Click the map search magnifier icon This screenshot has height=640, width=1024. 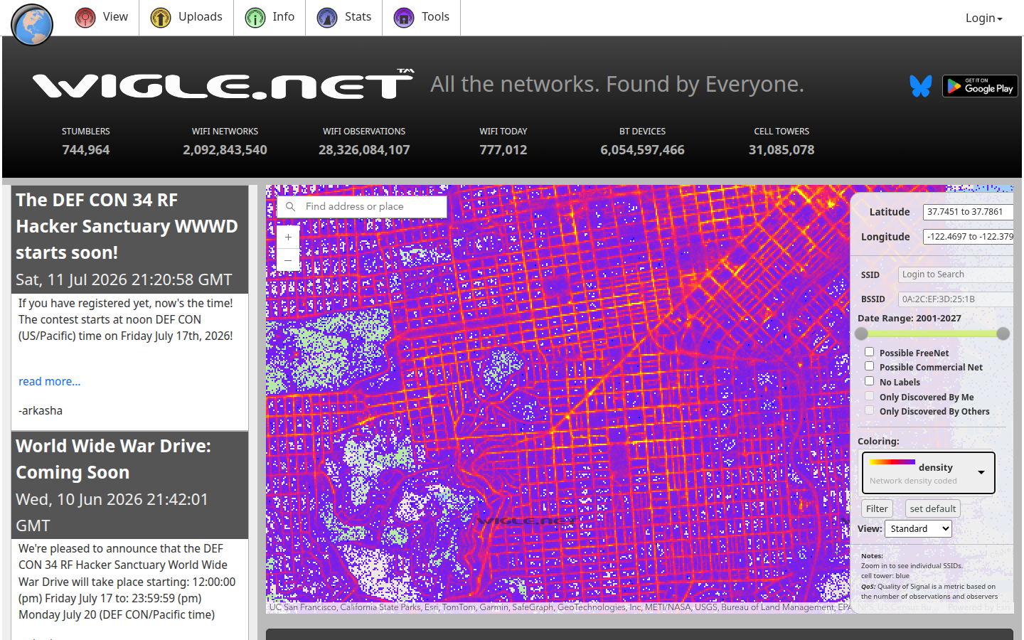tap(290, 207)
